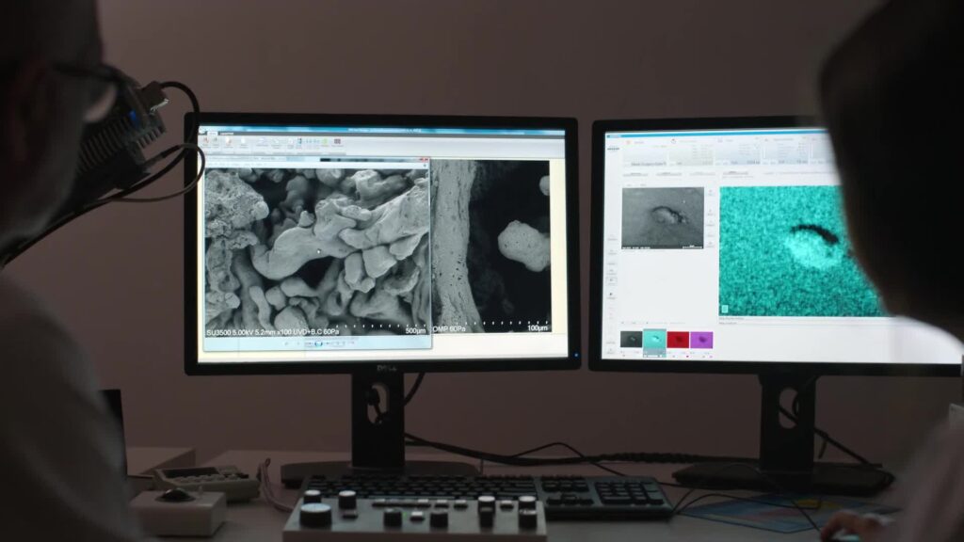Click the small grayscale SEM preview image
964x542 pixels.
click(x=663, y=217)
